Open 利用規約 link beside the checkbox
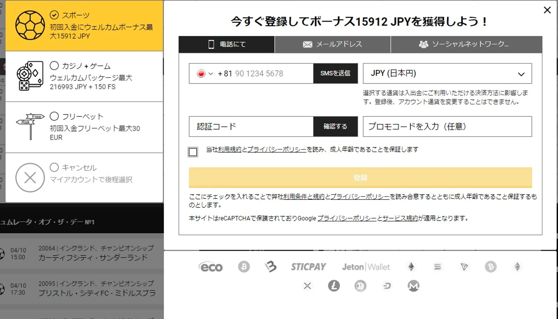Screen dimensions: 558x319 (x=229, y=149)
